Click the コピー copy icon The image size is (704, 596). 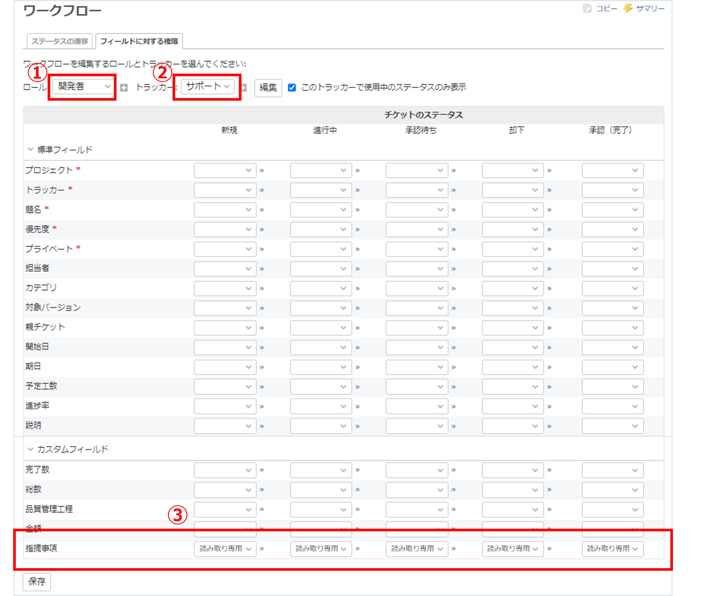coord(588,8)
